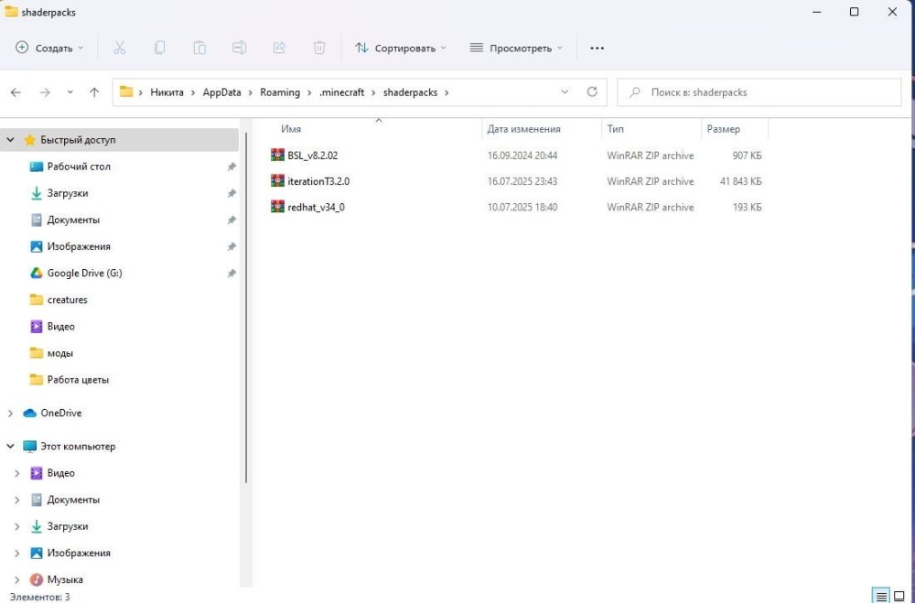Image resolution: width=915 pixels, height=603 pixels.
Task: Select AppData in the address path
Action: 221,92
